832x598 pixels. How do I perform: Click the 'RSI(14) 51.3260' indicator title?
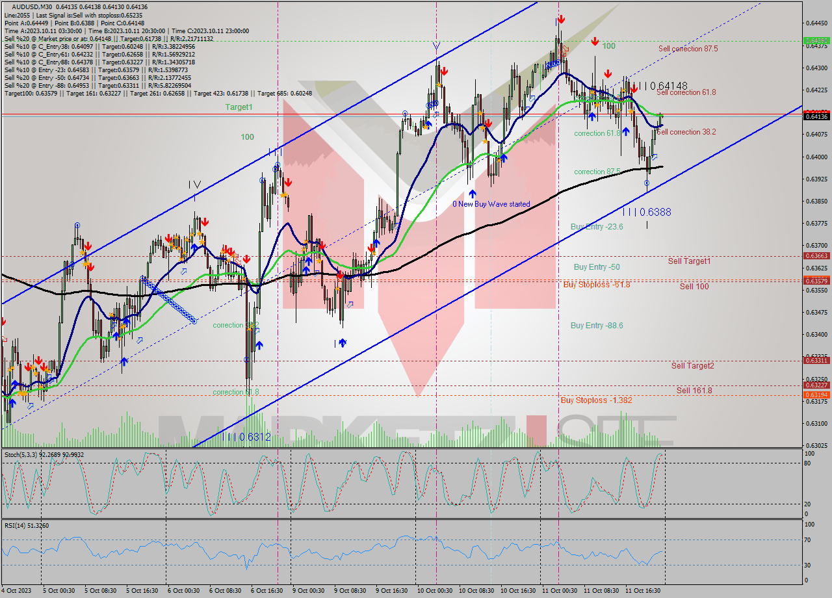tap(26, 526)
